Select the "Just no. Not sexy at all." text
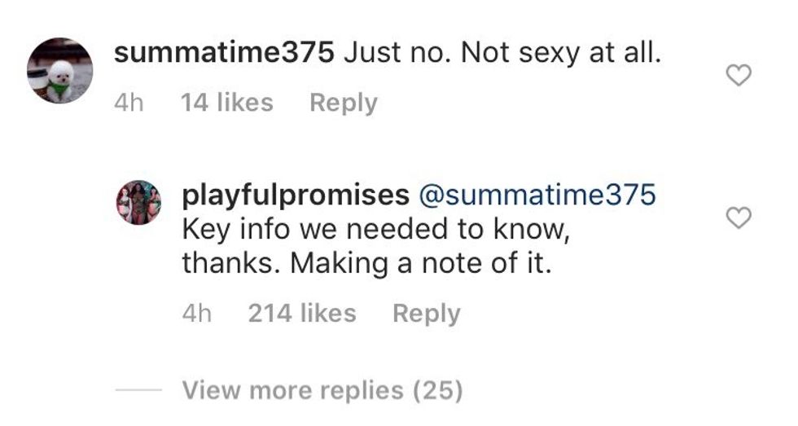Screen dimensions: 798x426 [501, 54]
